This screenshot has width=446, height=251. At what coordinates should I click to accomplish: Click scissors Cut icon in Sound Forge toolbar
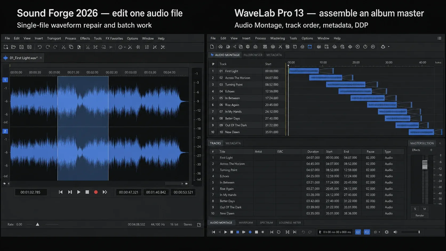coord(63,47)
